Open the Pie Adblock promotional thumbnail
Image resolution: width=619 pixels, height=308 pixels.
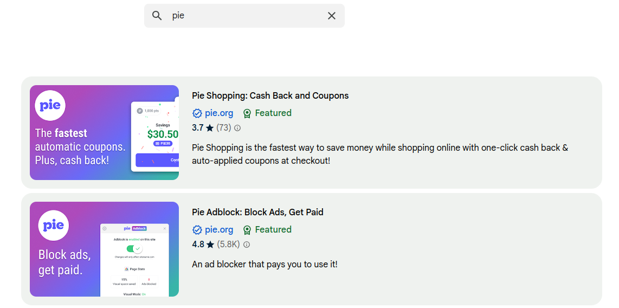coord(104,249)
